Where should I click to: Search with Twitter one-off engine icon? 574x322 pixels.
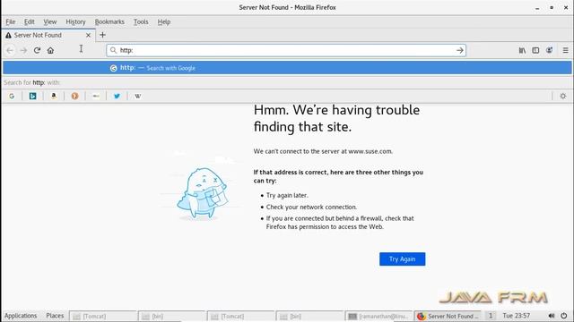pyautogui.click(x=117, y=96)
